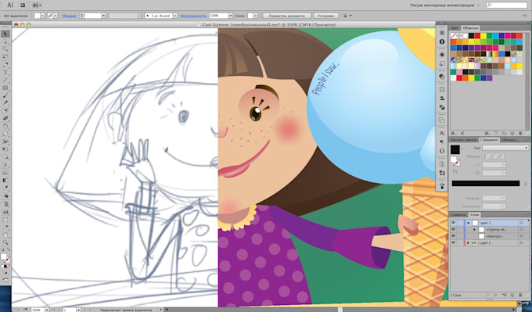Create a new swatch

(x=512, y=133)
